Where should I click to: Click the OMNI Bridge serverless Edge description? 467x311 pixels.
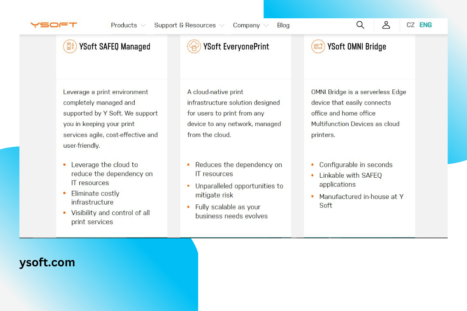coord(358,114)
